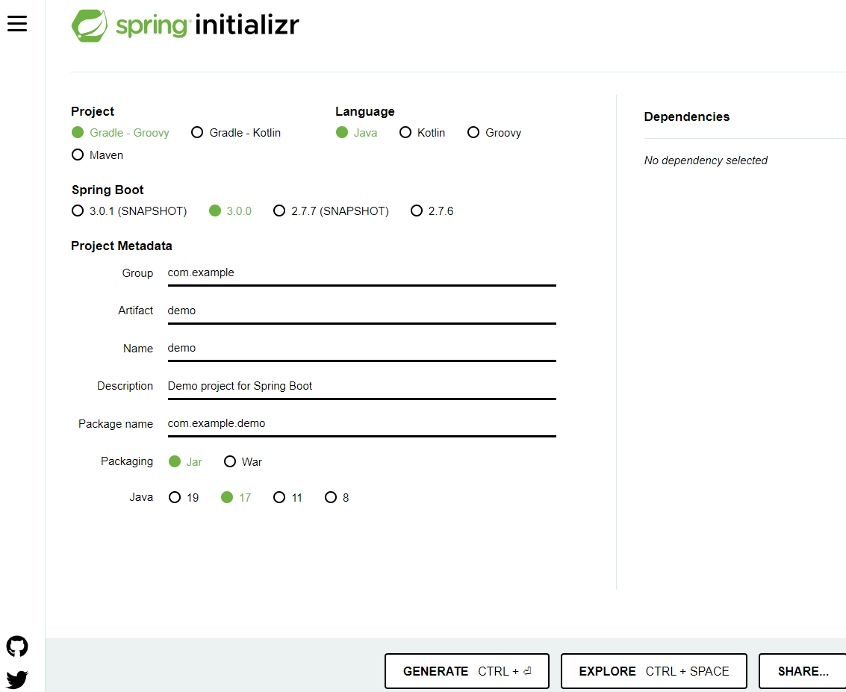Click the EXPLORE button
The height and width of the screenshot is (692, 846).
coord(654,671)
